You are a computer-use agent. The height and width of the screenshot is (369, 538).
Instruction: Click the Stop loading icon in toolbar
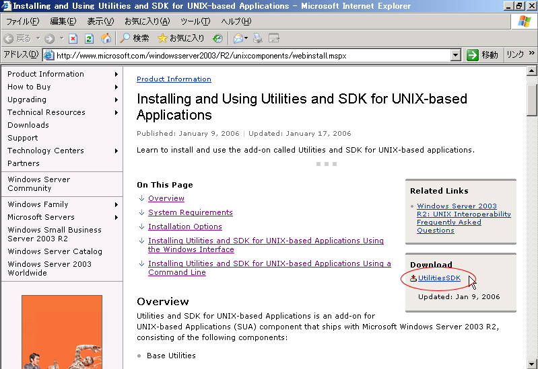[73, 38]
